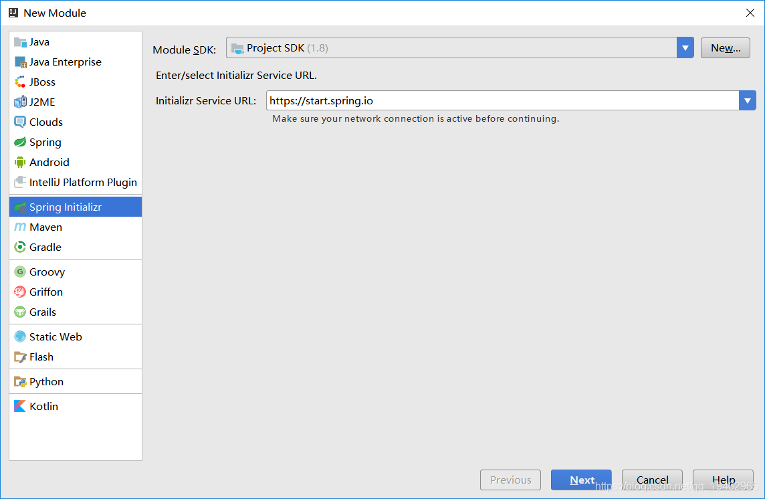Click the Griffon icon
Image resolution: width=765 pixels, height=499 pixels.
[20, 292]
